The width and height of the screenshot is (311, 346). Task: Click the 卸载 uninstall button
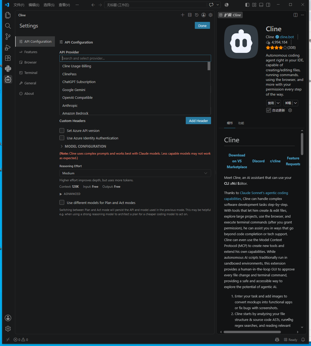pos(288,103)
